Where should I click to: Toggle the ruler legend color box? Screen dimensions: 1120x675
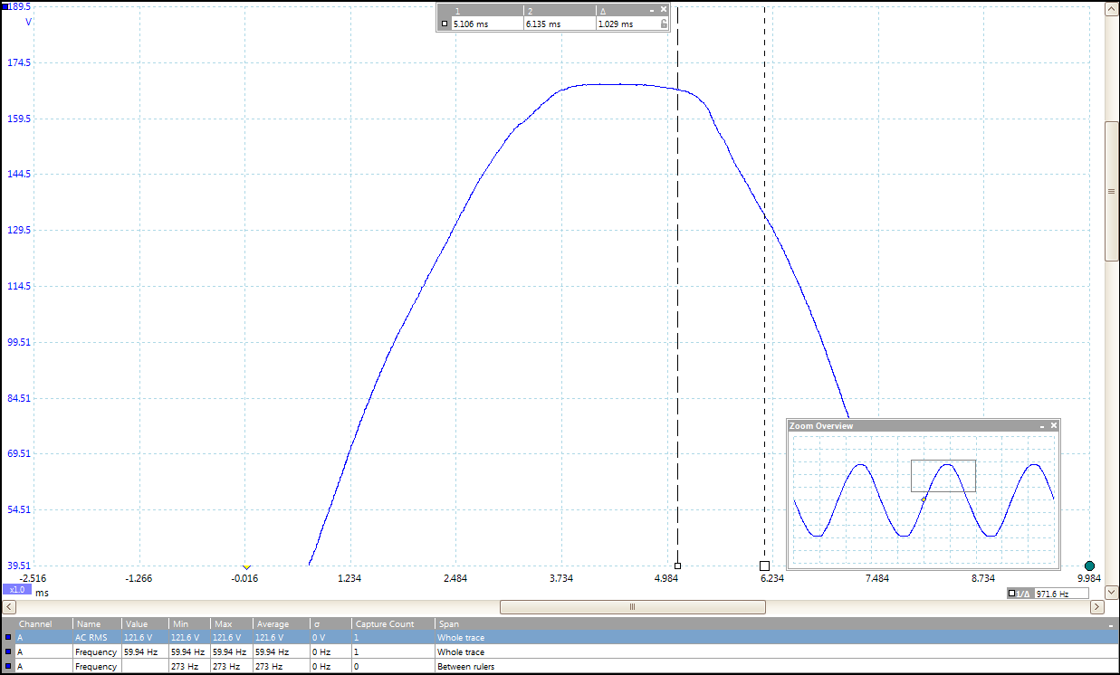tap(445, 24)
